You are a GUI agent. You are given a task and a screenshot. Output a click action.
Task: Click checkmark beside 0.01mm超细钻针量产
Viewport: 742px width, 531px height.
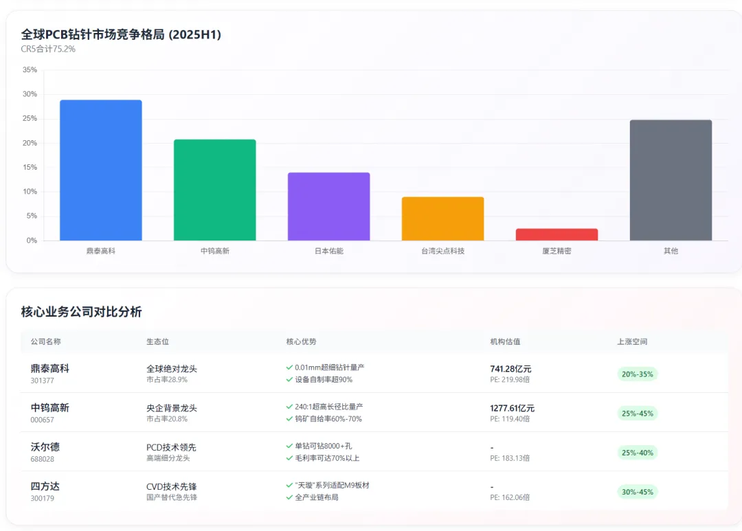coord(289,368)
